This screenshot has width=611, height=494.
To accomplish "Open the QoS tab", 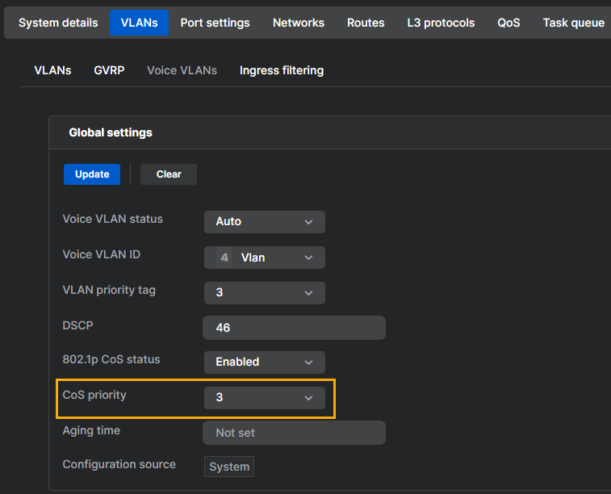I will tap(508, 23).
